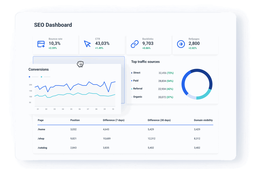Click the Refpages circled arrow icon
The image size is (256, 169).
pos(181,44)
